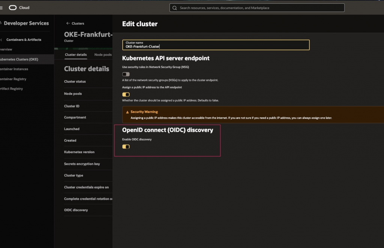Select the Compartment row label
The height and width of the screenshot is (248, 384).
pyautogui.click(x=75, y=117)
